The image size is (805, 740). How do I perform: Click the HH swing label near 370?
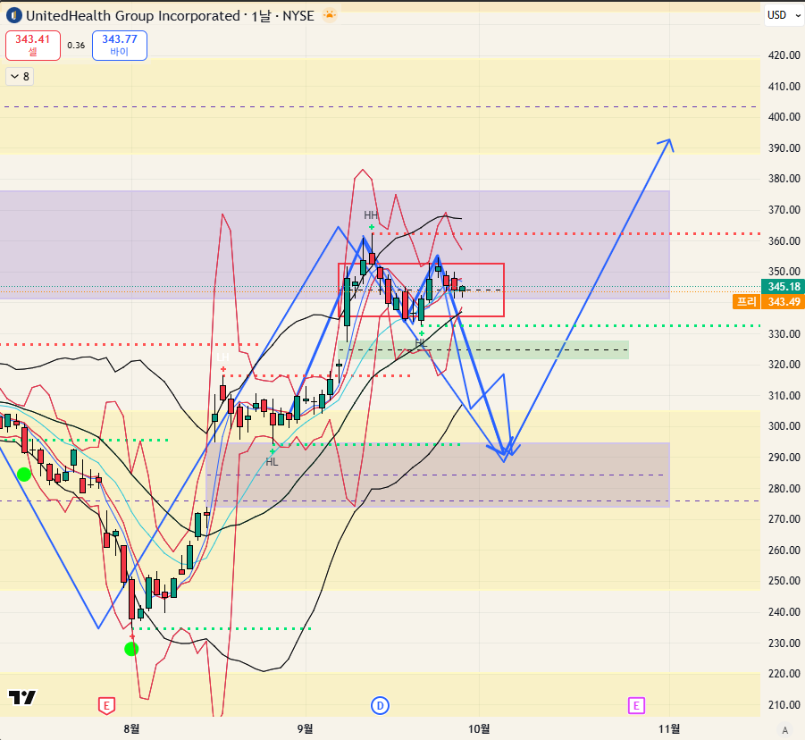click(371, 214)
